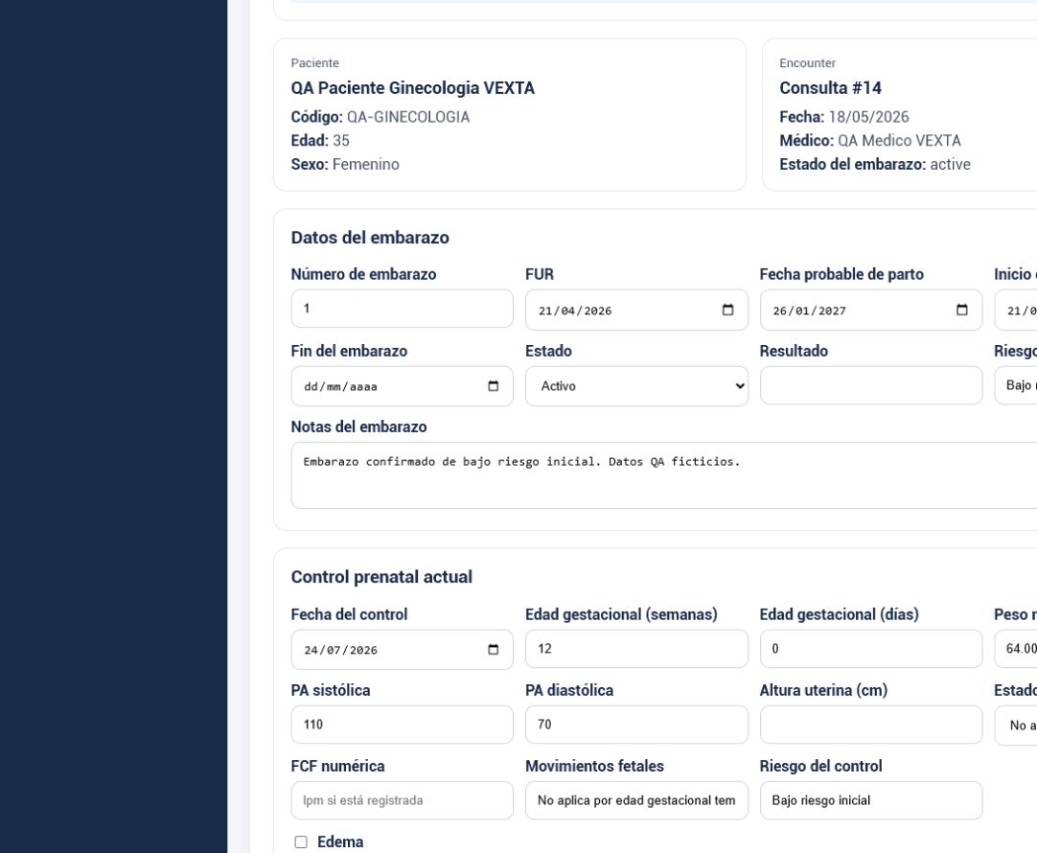Open calendar icon for Fecha probable de parto
Image resolution: width=1037 pixels, height=853 pixels.
point(961,310)
